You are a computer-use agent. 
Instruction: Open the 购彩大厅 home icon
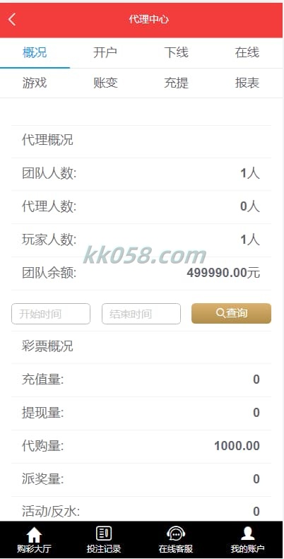[x=34, y=534]
